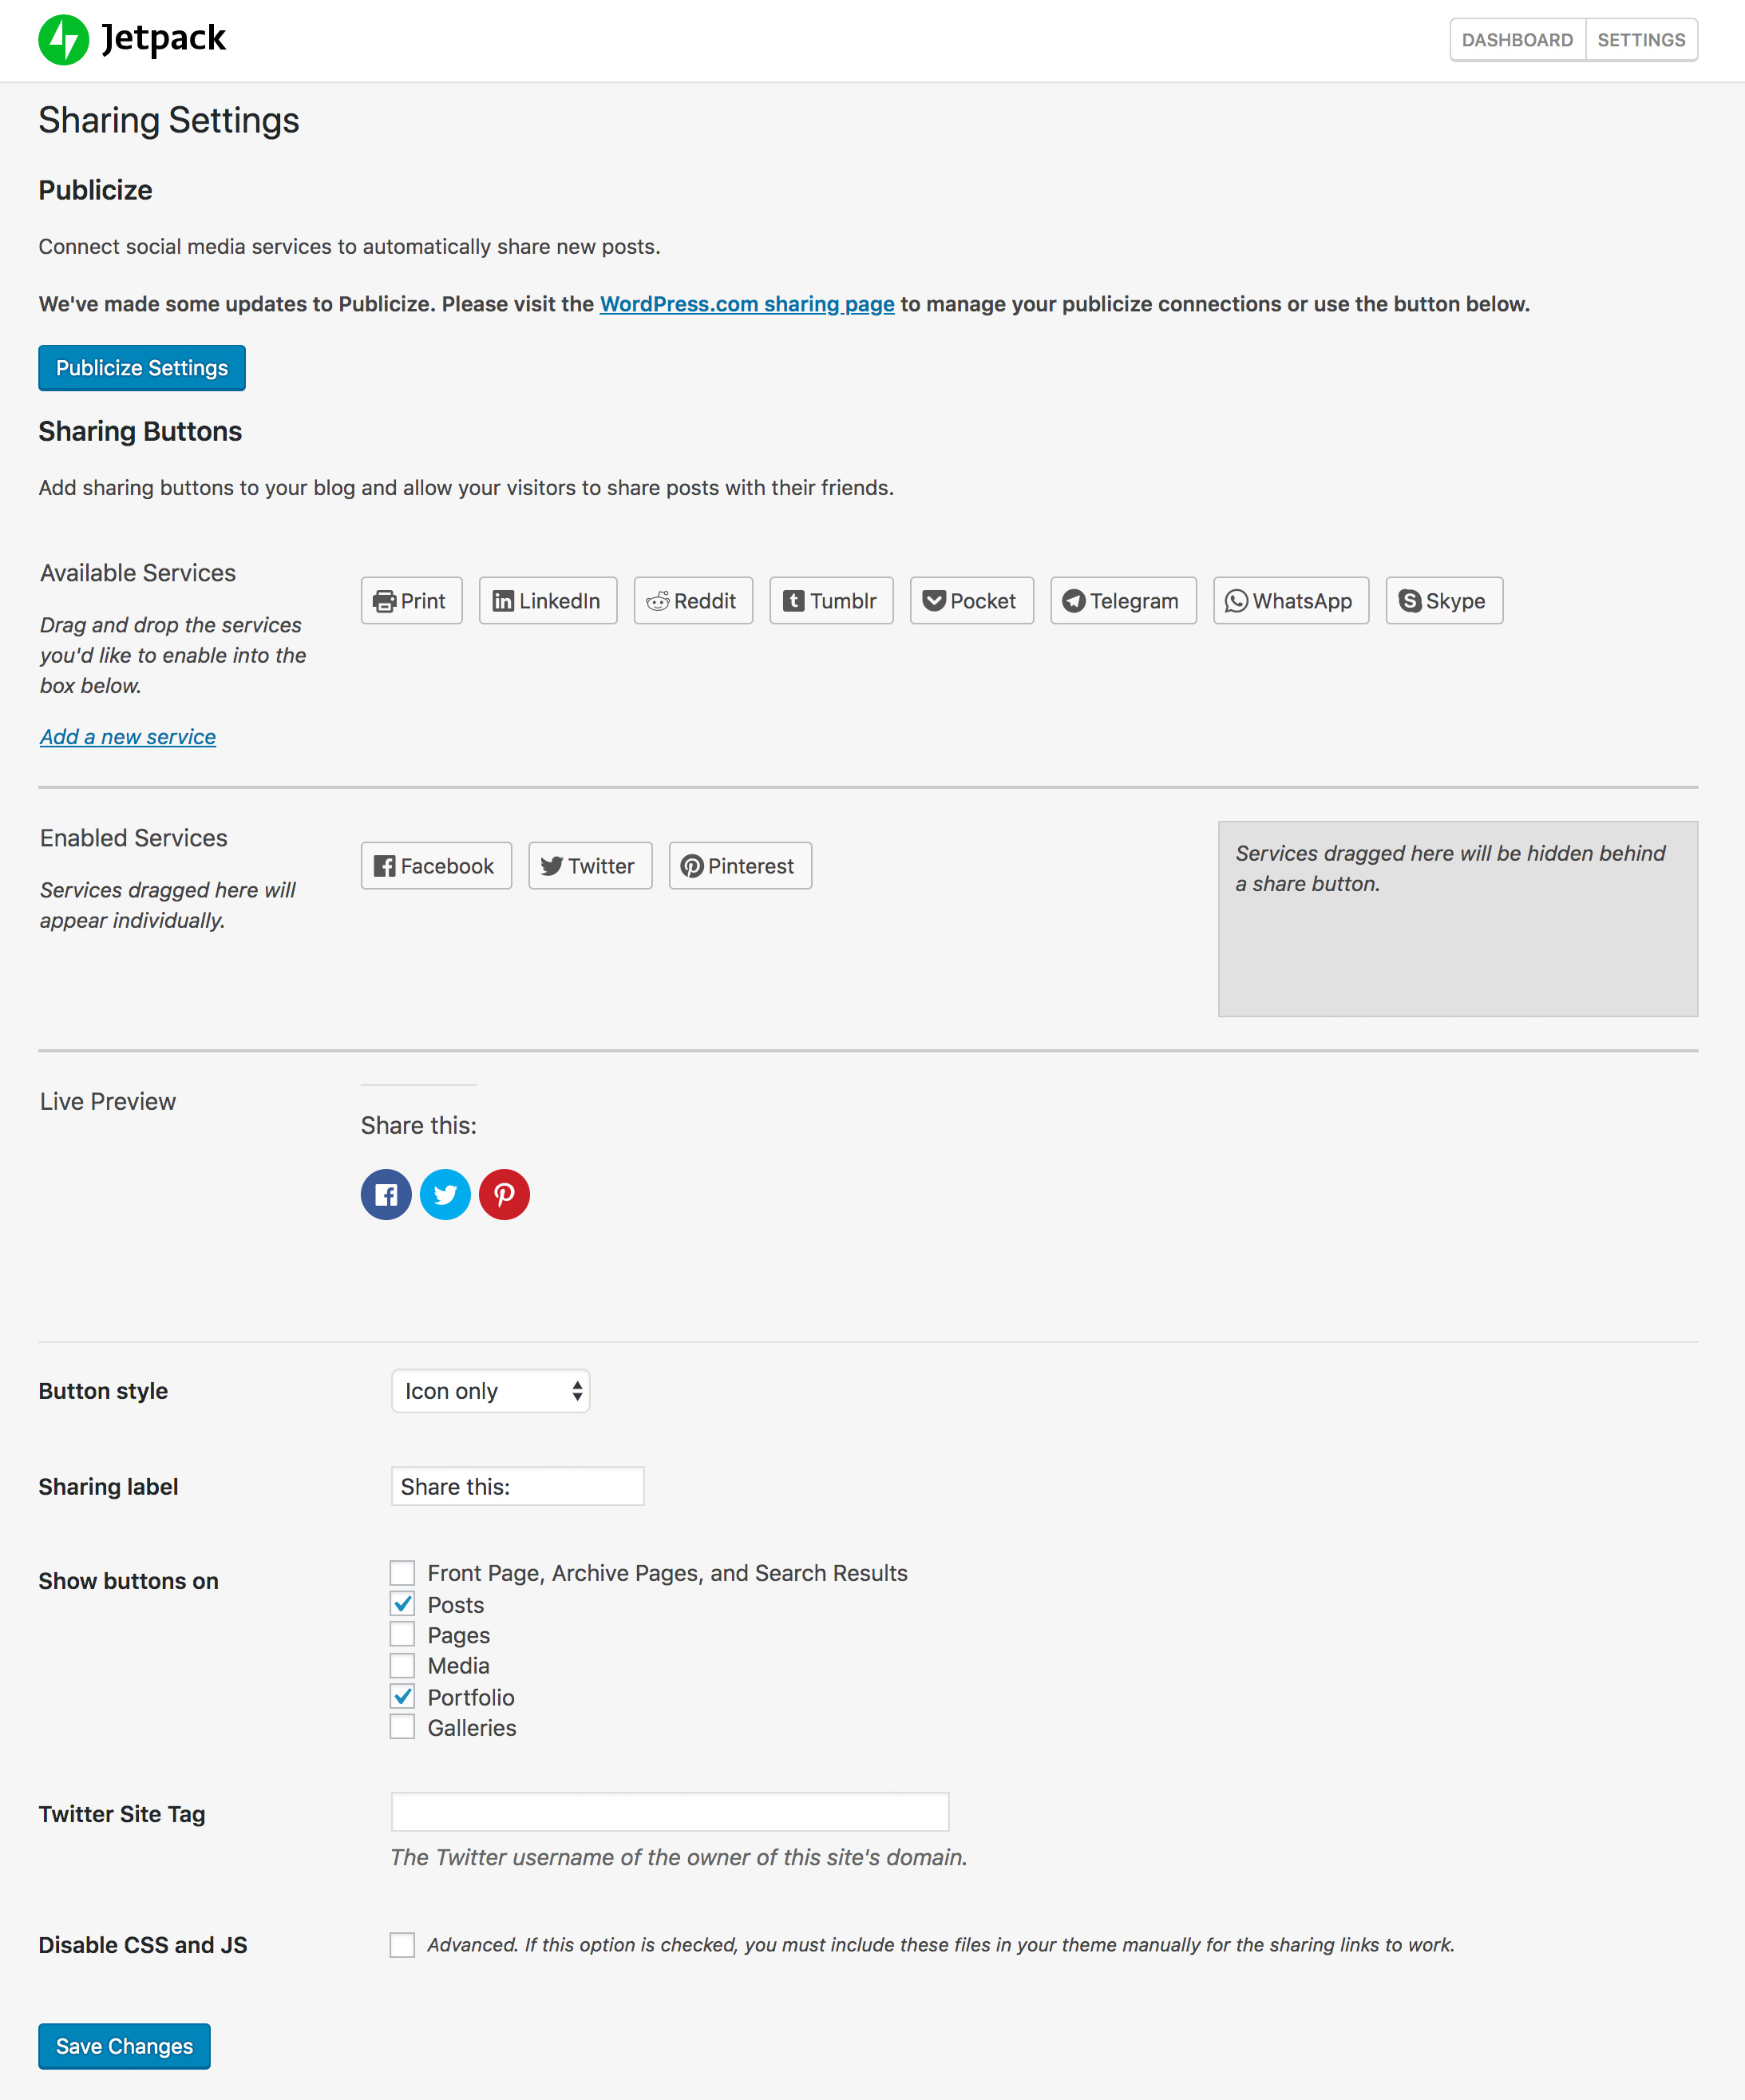The width and height of the screenshot is (1745, 2100).
Task: Click the Jetpack logo
Action: 132,40
